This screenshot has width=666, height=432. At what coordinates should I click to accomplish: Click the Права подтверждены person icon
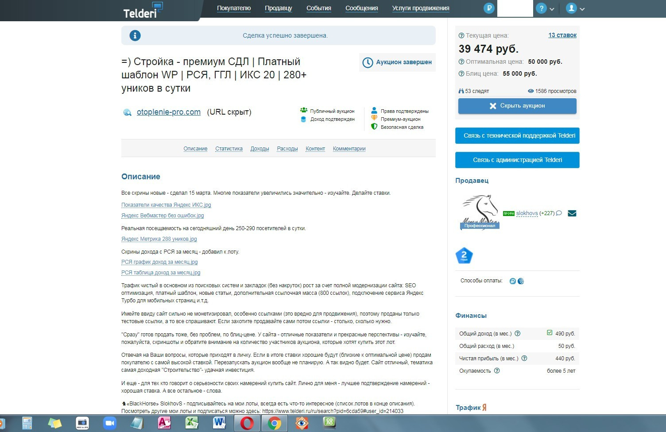click(374, 110)
